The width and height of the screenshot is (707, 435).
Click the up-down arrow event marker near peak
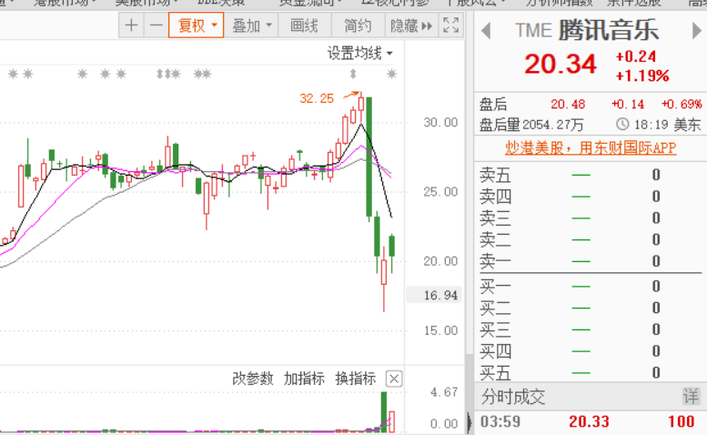(353, 74)
